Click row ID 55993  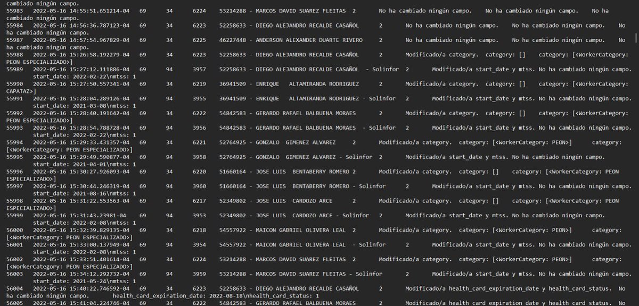(x=15, y=127)
